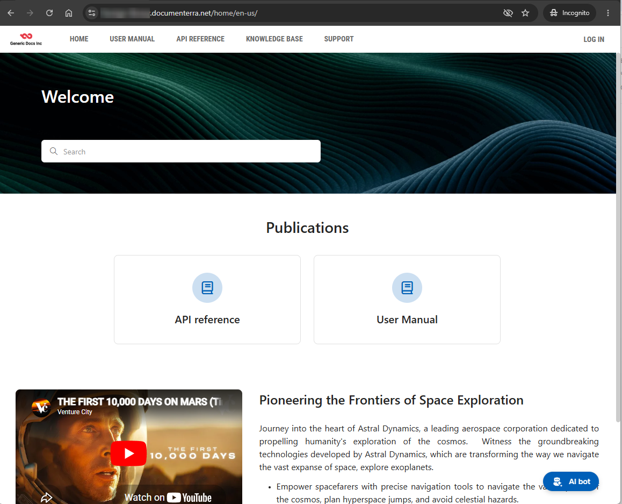
Task: Go to the API REFERENCE nav item
Action: [x=200, y=39]
